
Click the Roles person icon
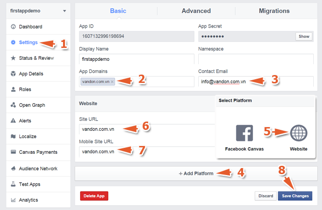13,89
